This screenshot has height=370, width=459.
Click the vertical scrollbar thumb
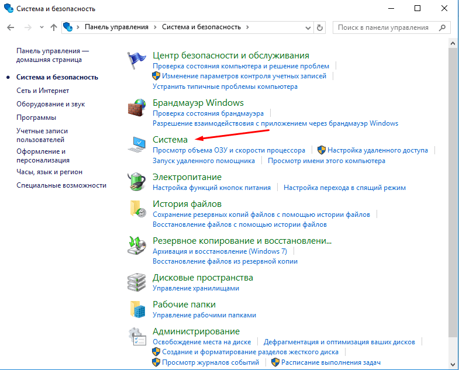[x=453, y=192]
